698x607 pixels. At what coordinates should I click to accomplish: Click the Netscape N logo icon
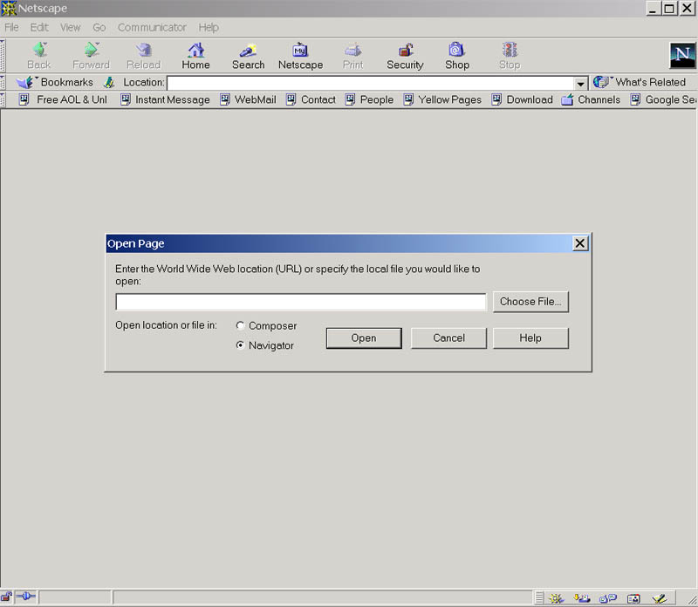[682, 55]
